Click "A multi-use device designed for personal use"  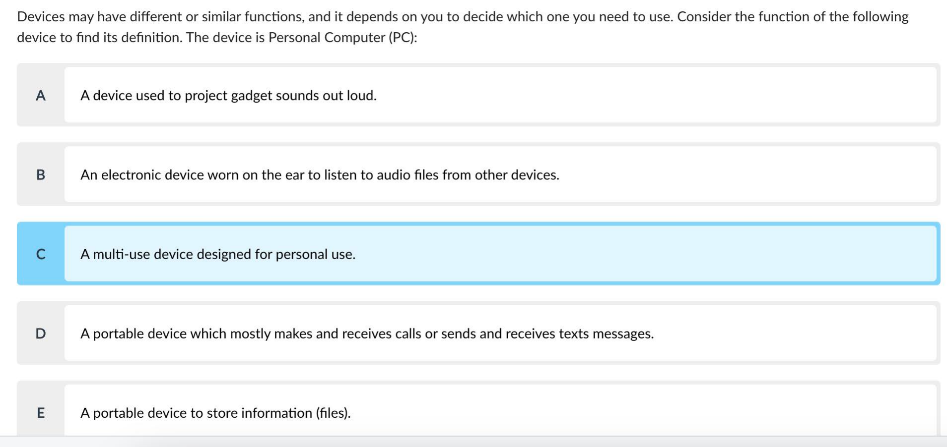tap(218, 254)
